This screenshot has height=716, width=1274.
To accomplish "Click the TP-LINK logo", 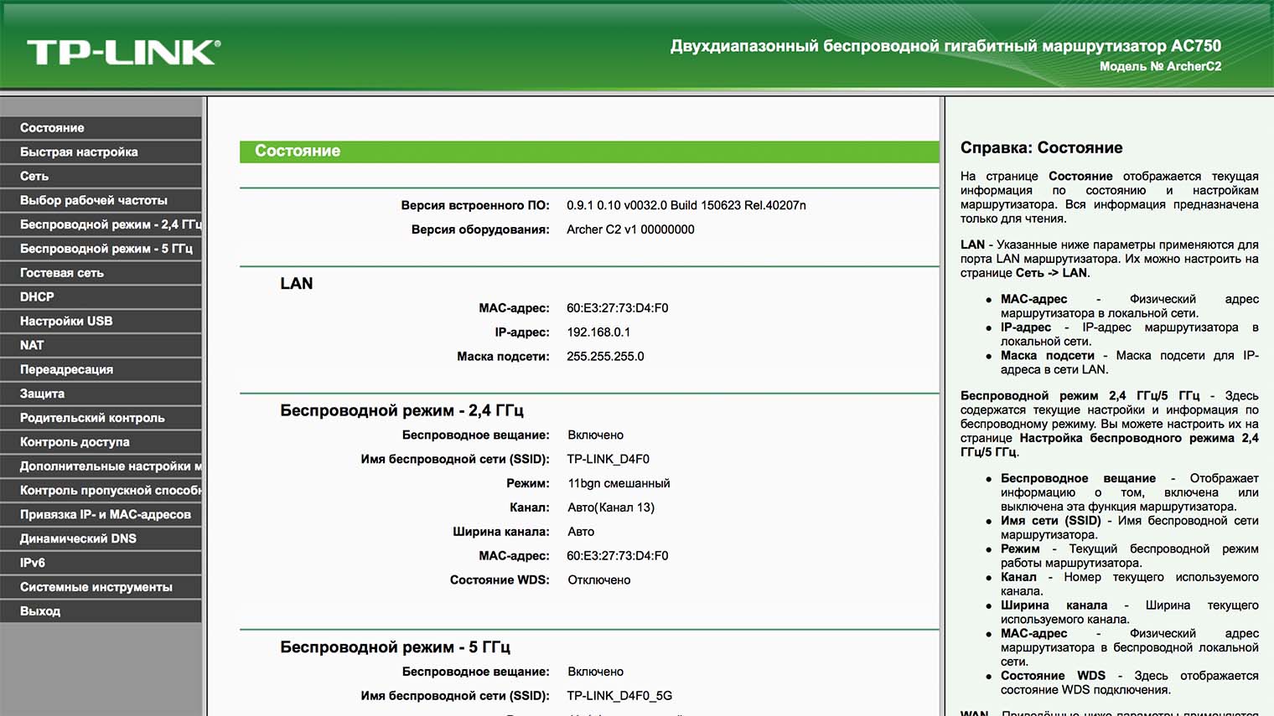I will point(123,52).
